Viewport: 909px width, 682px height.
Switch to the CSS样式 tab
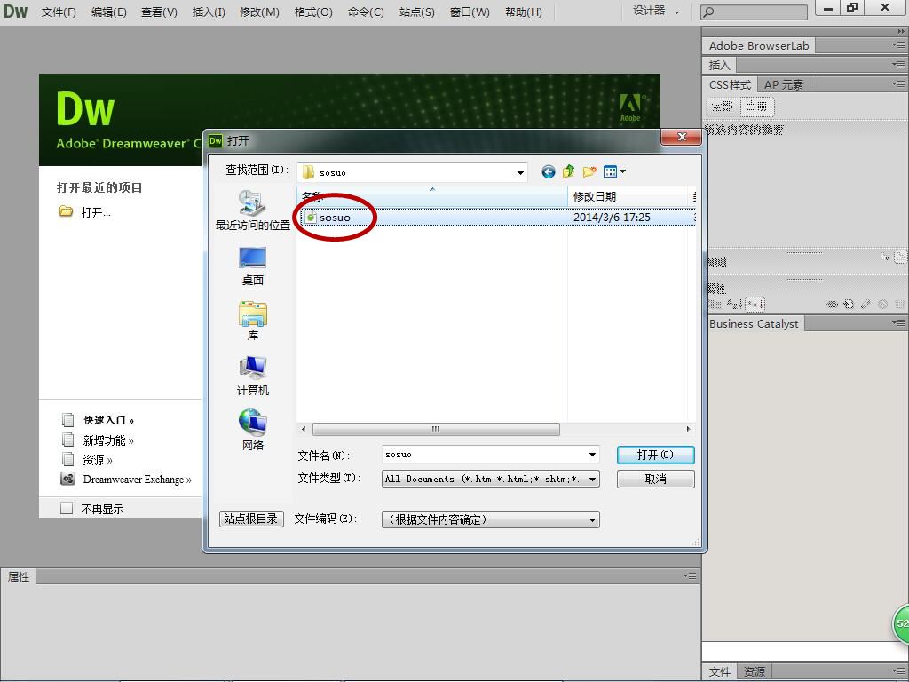[x=730, y=84]
